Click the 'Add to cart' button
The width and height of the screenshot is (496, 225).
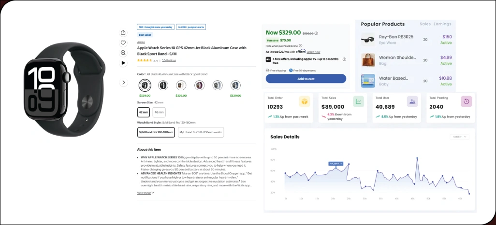tap(306, 79)
